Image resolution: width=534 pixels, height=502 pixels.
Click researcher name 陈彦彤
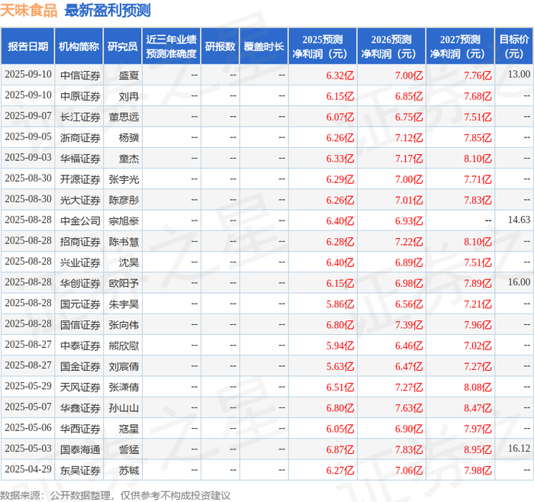124,200
